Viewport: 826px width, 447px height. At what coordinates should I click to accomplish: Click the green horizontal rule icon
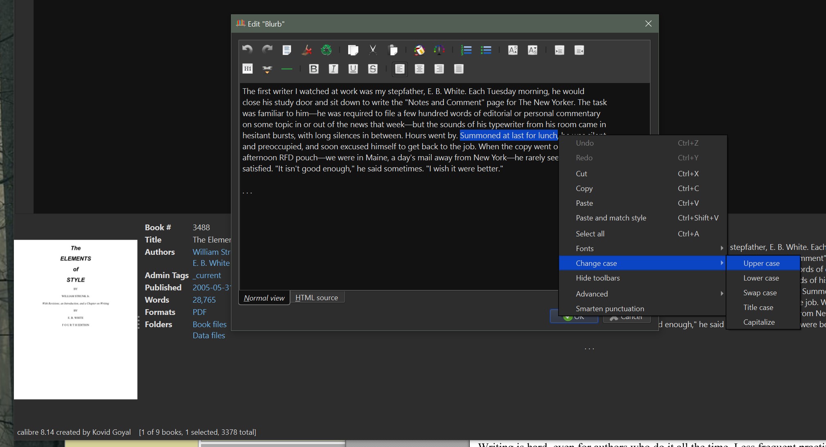point(287,69)
